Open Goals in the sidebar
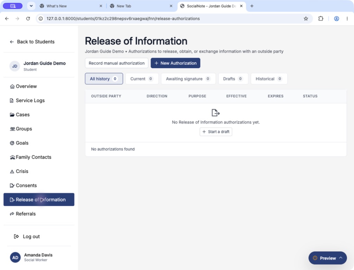The height and width of the screenshot is (270, 354). click(39, 143)
